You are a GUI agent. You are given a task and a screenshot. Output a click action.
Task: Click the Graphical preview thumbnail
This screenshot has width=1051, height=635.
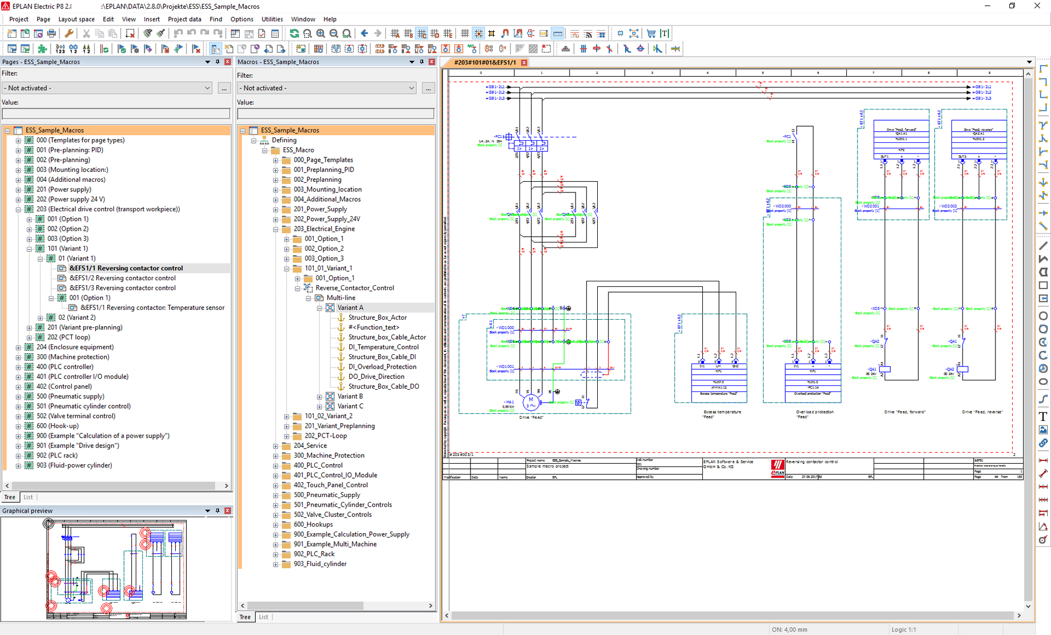pyautogui.click(x=117, y=569)
